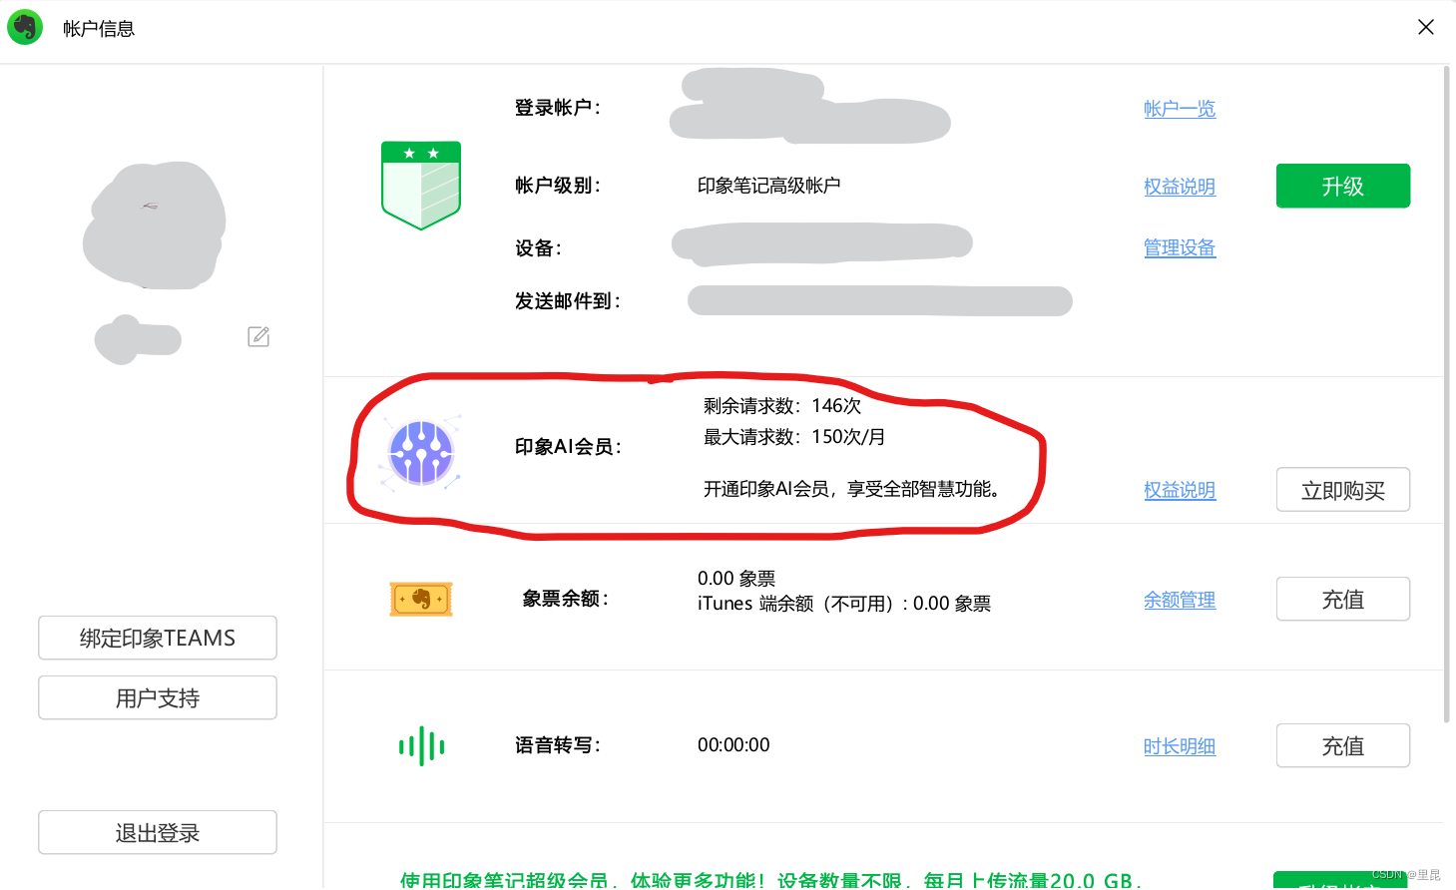Click the 剩余请求数：146次 text
The width and height of the screenshot is (1456, 890).
pyautogui.click(x=782, y=406)
